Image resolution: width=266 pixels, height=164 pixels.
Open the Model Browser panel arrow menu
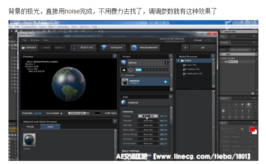213,56
